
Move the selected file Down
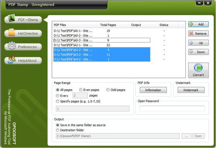tap(198, 52)
